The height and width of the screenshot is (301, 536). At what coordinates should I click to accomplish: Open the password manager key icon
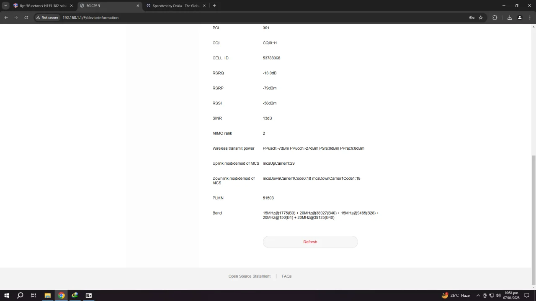pyautogui.click(x=472, y=18)
